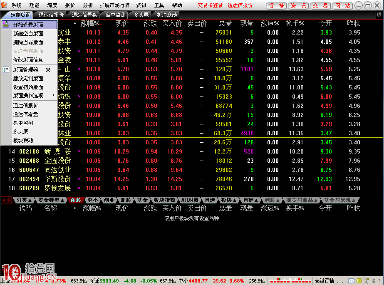Click the yellow upload icon in status bar
Screen dimensions: 384x285
(359, 280)
